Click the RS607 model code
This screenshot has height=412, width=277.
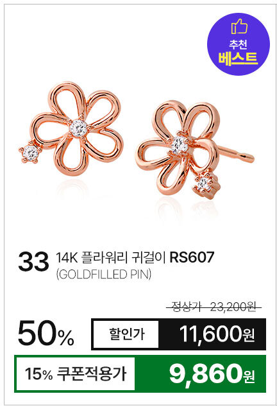tap(192, 257)
